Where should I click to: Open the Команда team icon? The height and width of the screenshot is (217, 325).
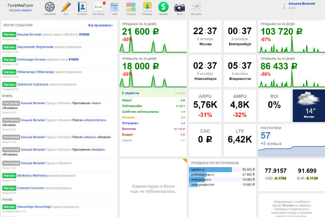[x=147, y=7]
